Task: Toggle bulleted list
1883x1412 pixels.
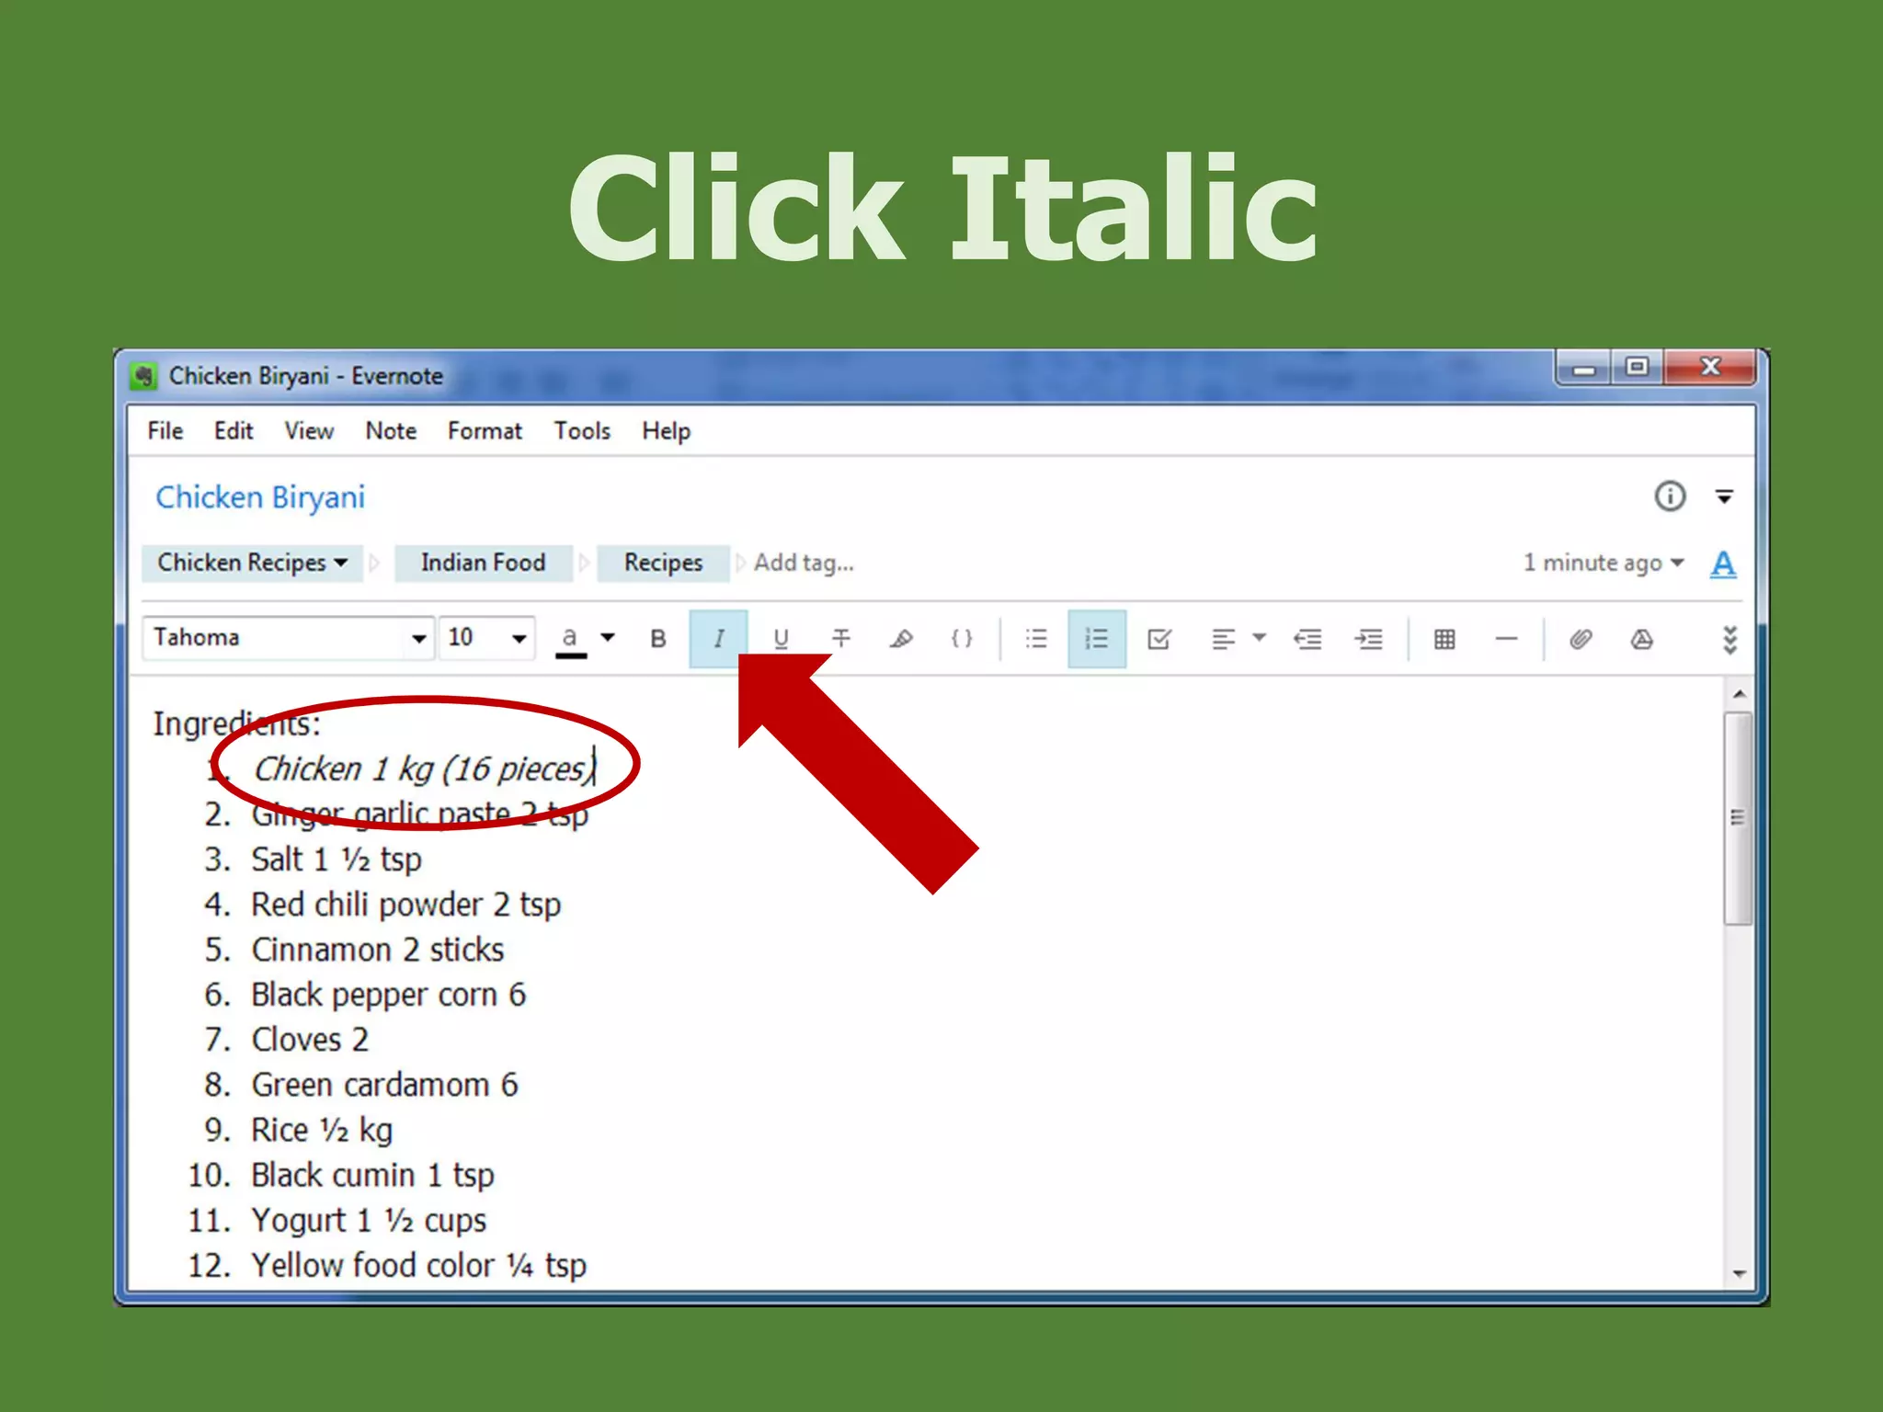Action: click(1036, 639)
